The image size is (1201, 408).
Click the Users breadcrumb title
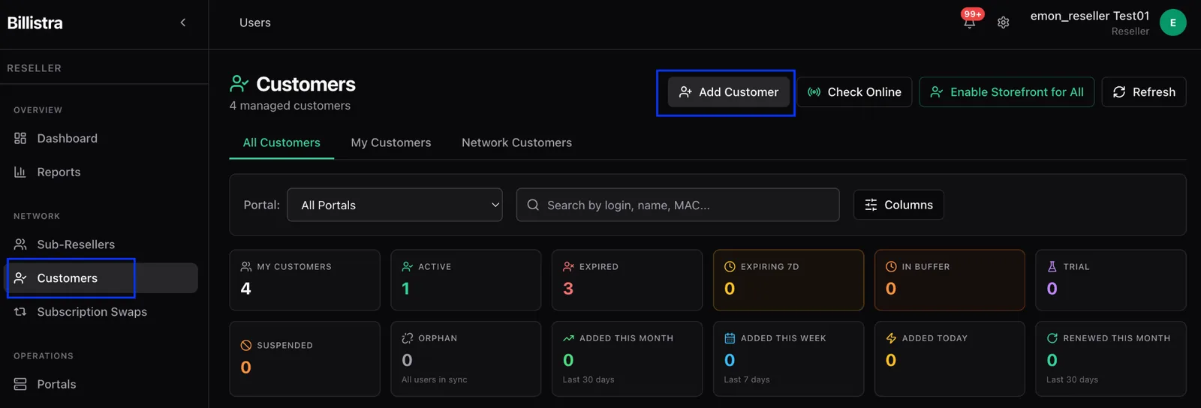pyautogui.click(x=255, y=22)
